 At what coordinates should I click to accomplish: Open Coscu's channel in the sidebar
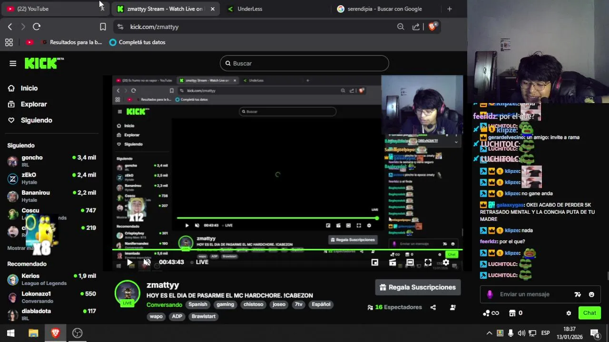tap(51, 213)
